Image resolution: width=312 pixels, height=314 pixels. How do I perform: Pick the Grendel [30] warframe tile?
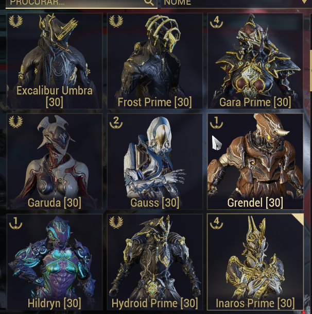click(x=255, y=161)
